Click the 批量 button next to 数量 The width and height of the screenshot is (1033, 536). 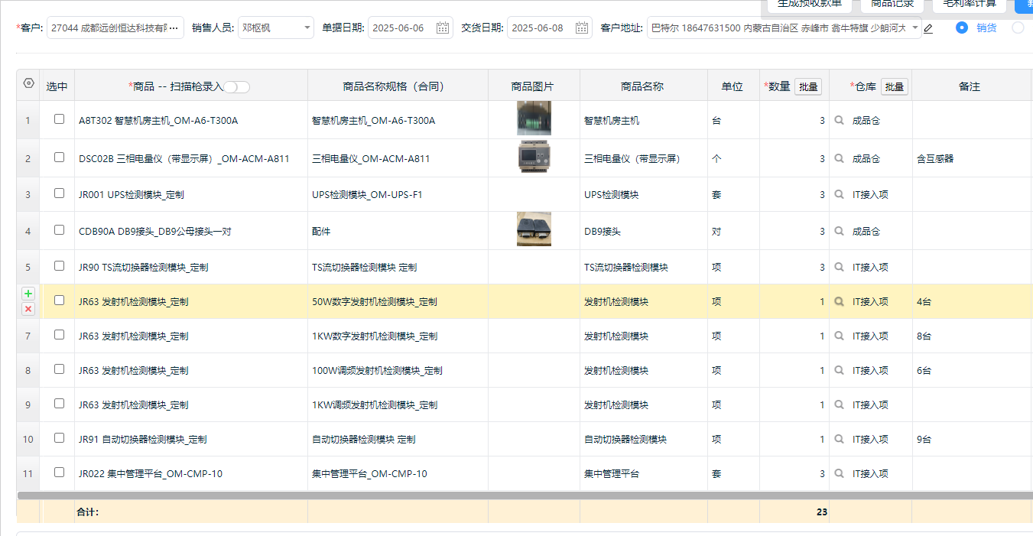(808, 87)
